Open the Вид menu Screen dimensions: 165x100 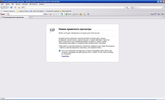(x=13, y=4)
